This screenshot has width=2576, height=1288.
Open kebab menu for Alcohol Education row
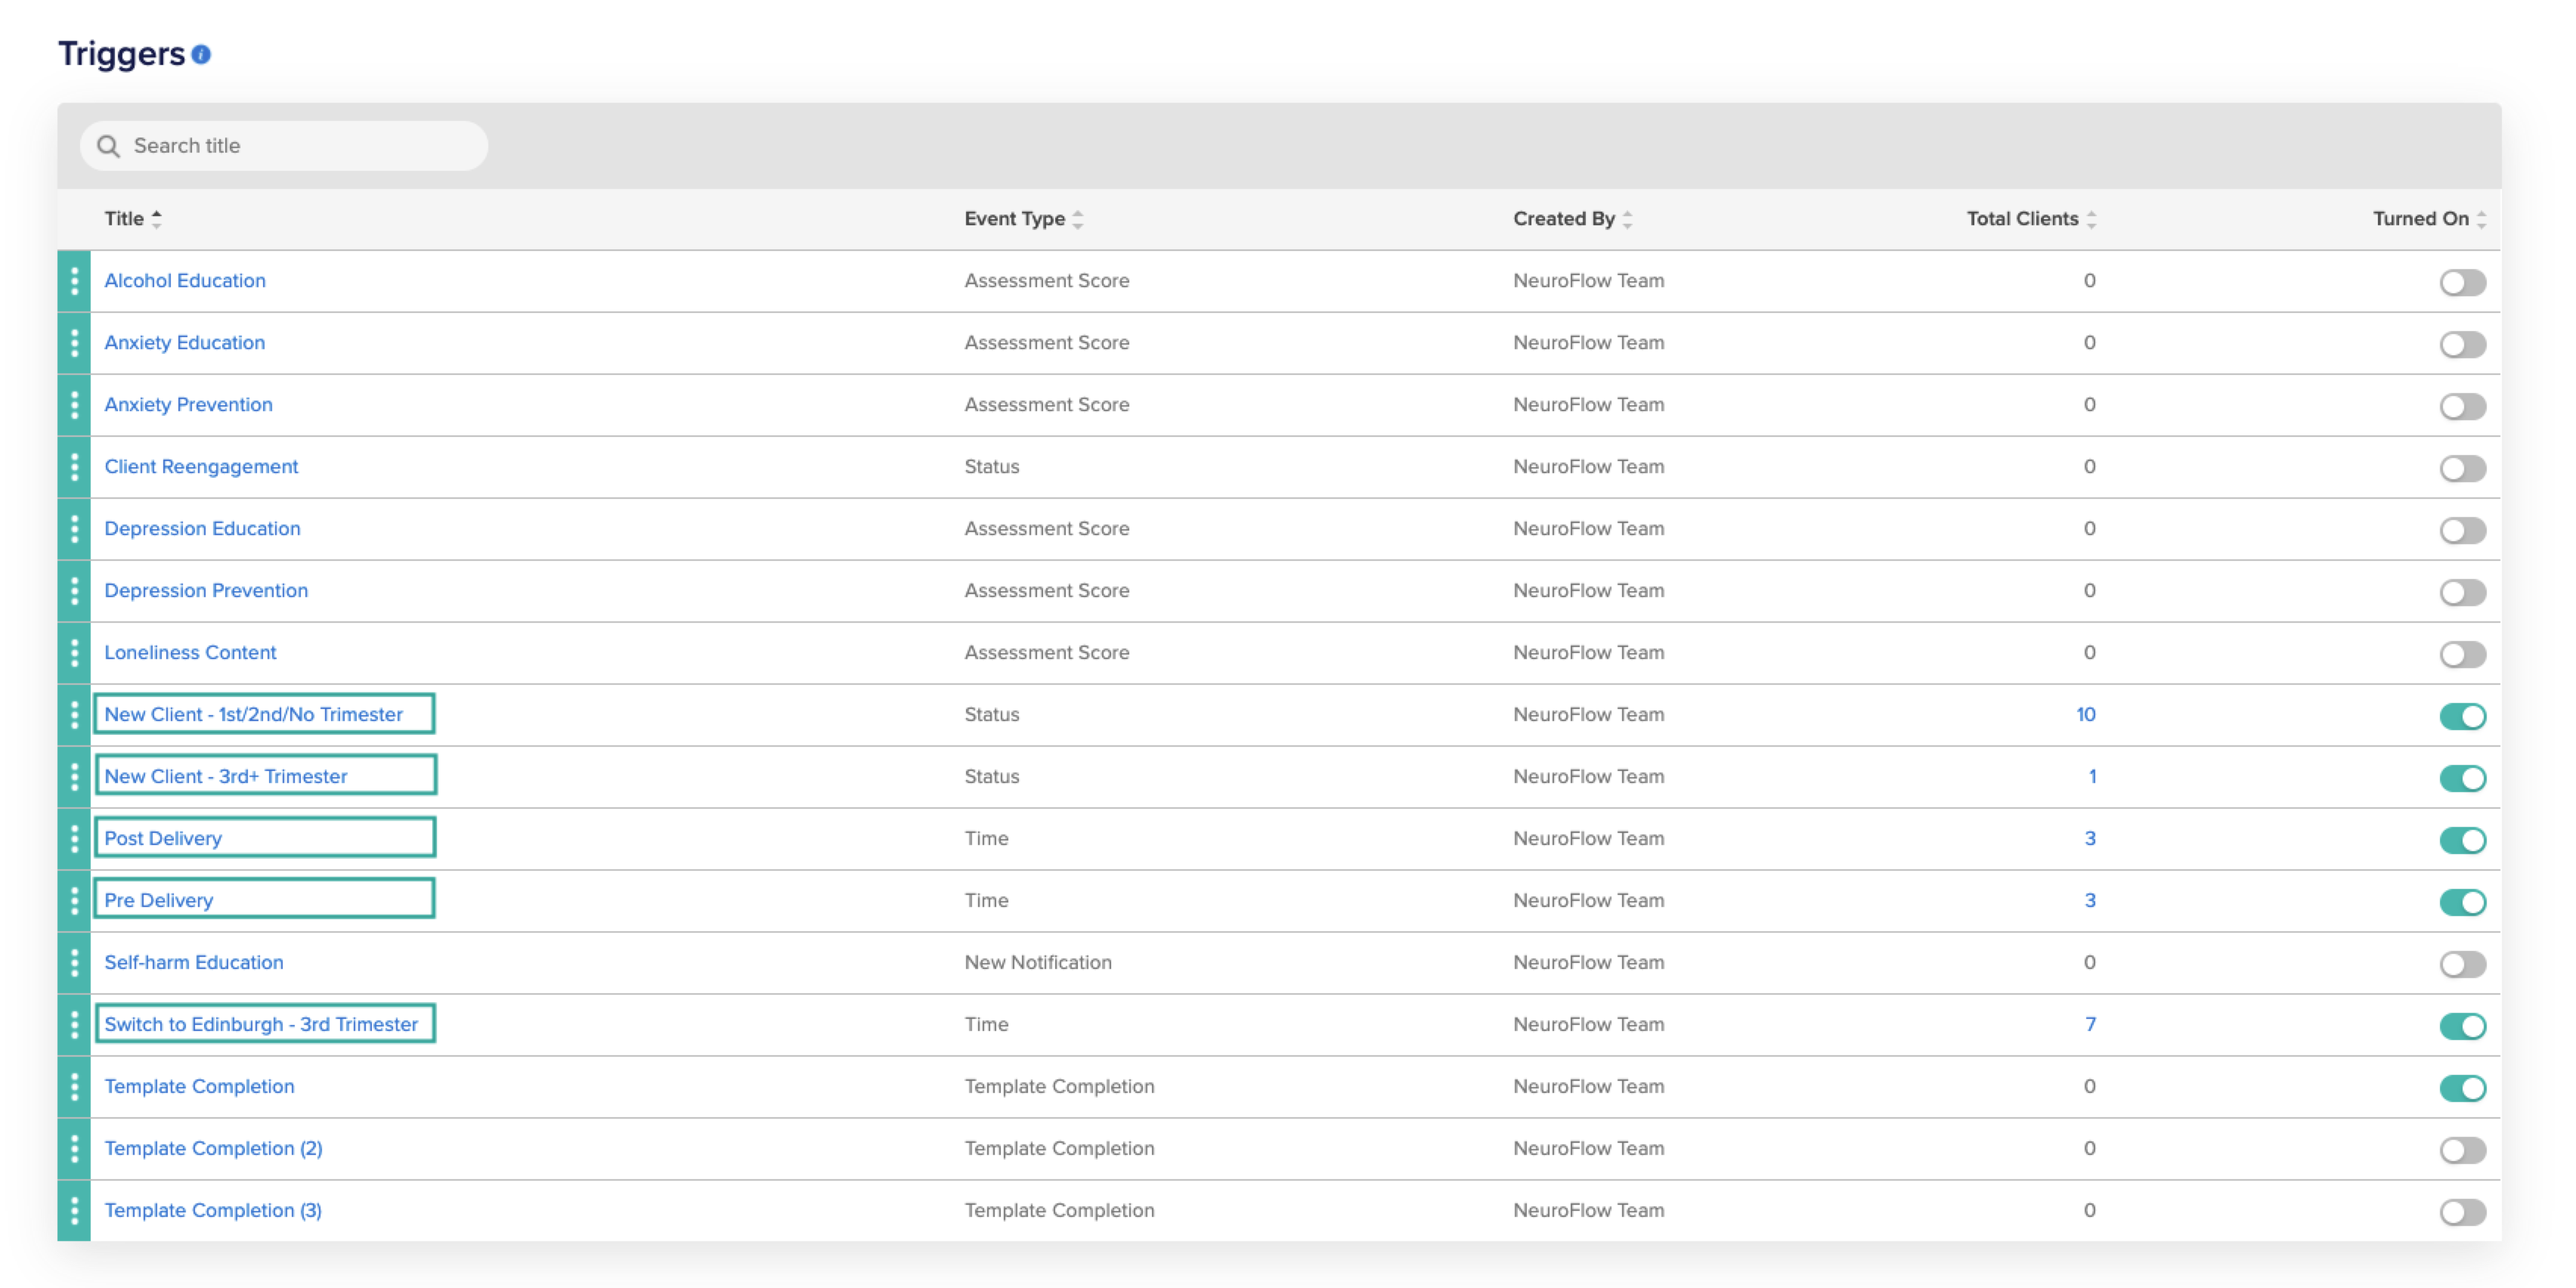(75, 281)
